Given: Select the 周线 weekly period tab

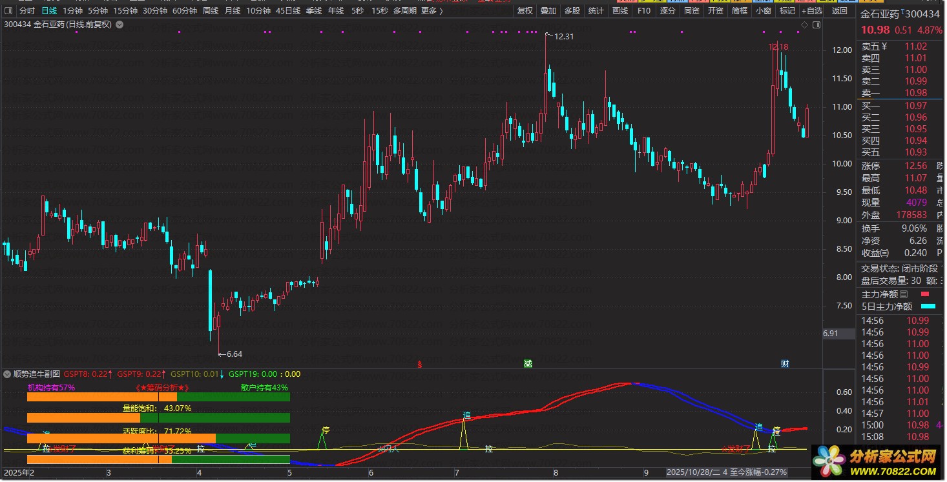Looking at the screenshot, I should click(211, 11).
